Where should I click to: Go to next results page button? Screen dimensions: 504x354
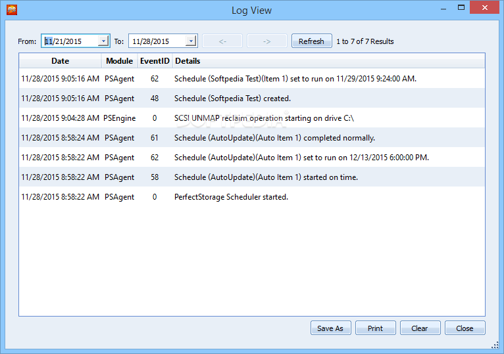(266, 41)
